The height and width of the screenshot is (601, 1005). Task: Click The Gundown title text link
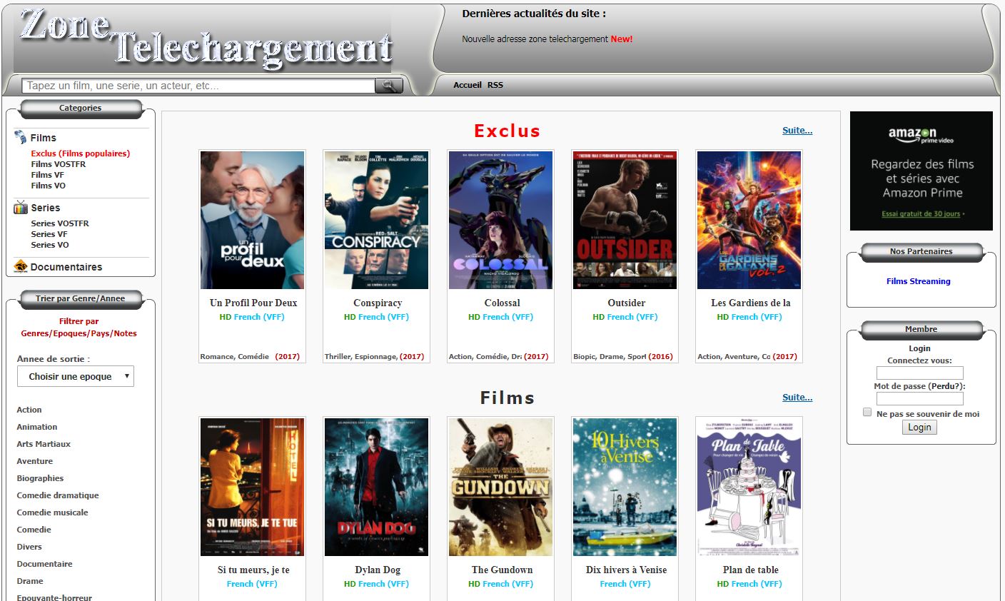pyautogui.click(x=502, y=570)
